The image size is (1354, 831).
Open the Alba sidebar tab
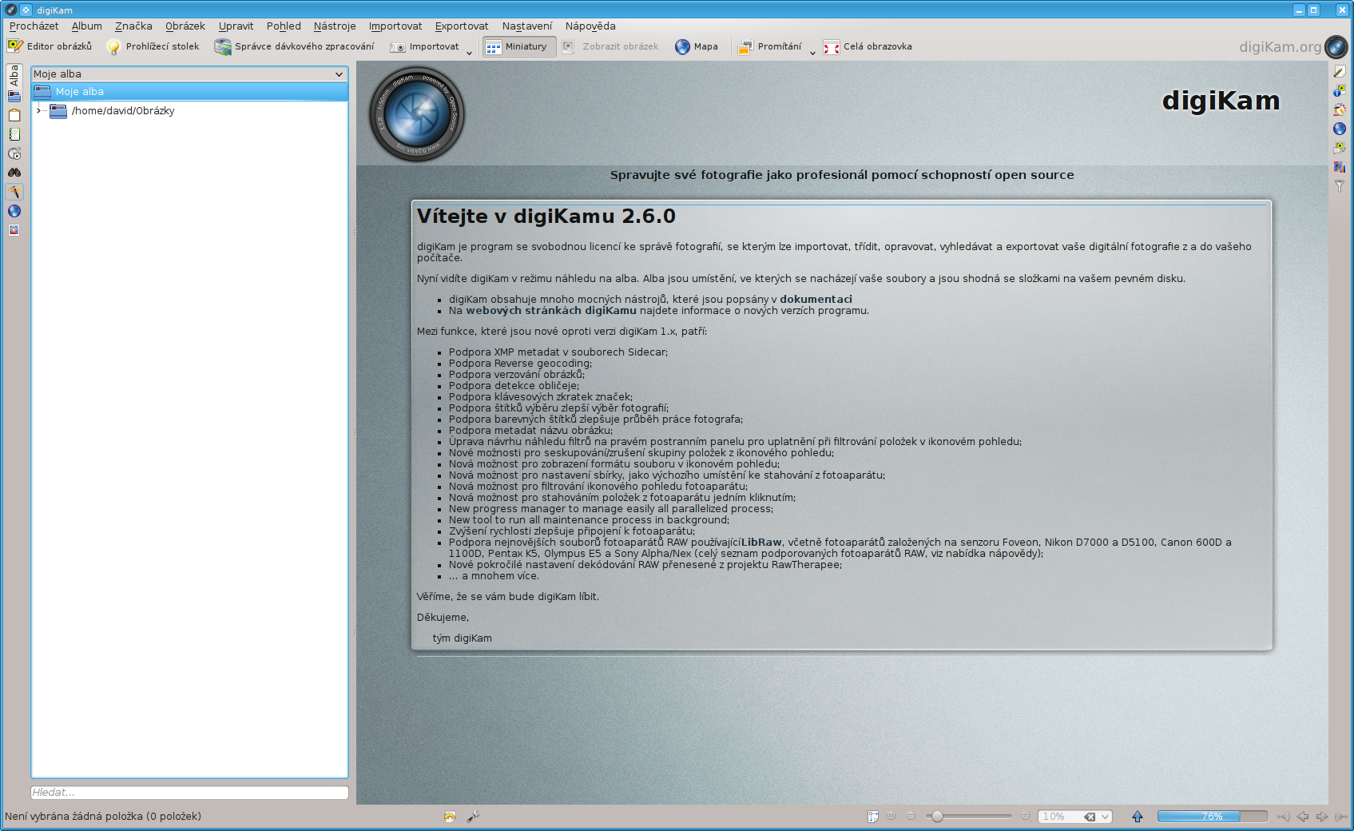point(14,84)
